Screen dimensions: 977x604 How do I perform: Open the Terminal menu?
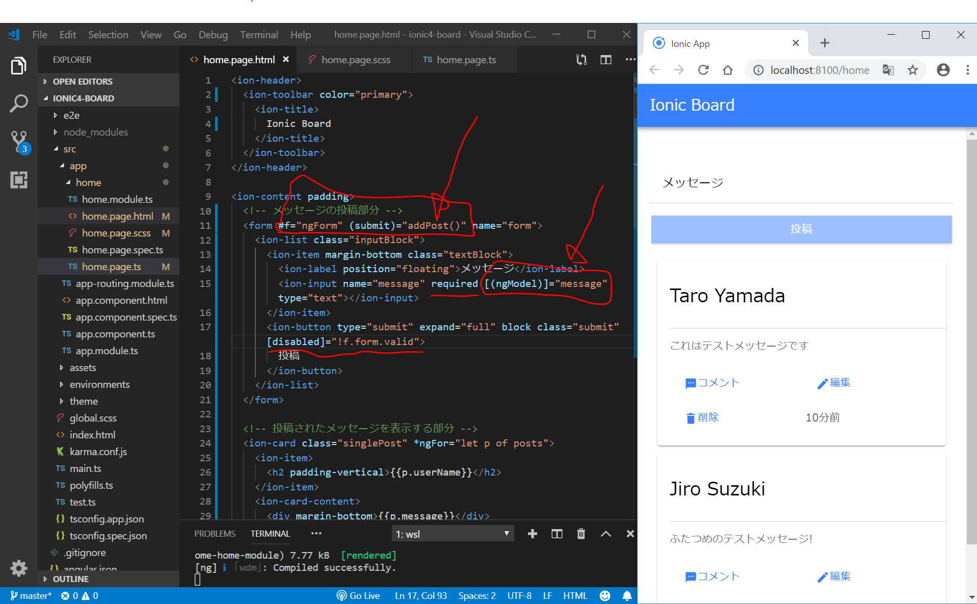pyautogui.click(x=258, y=35)
